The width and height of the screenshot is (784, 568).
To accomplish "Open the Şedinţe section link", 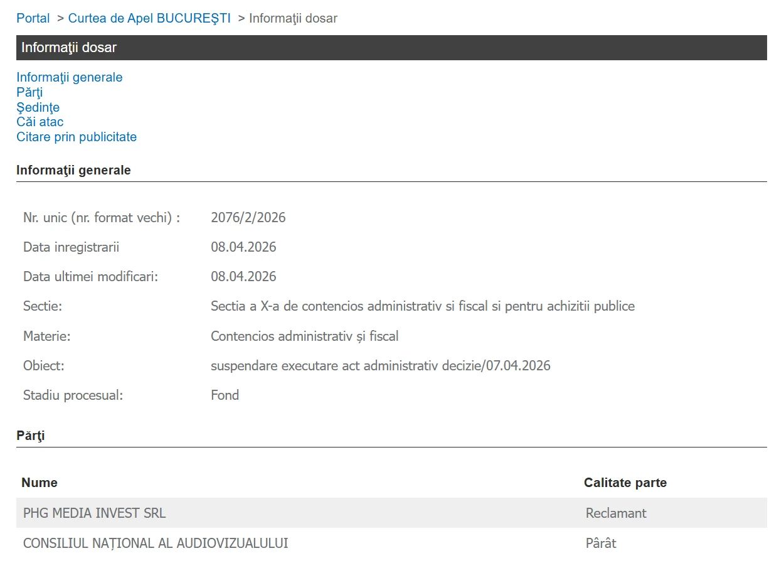I will (38, 107).
